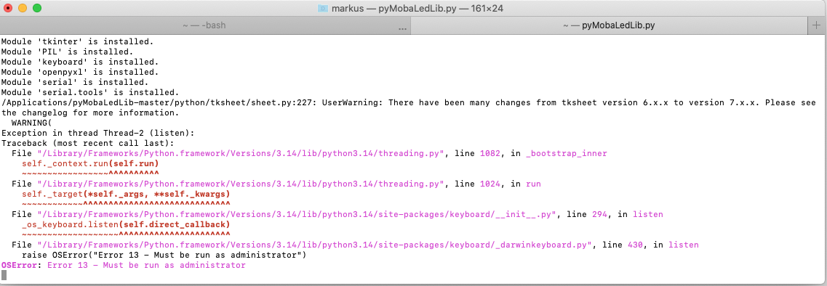Click the folder icon in the title bar
Image resolution: width=827 pixels, height=286 pixels.
[323, 8]
